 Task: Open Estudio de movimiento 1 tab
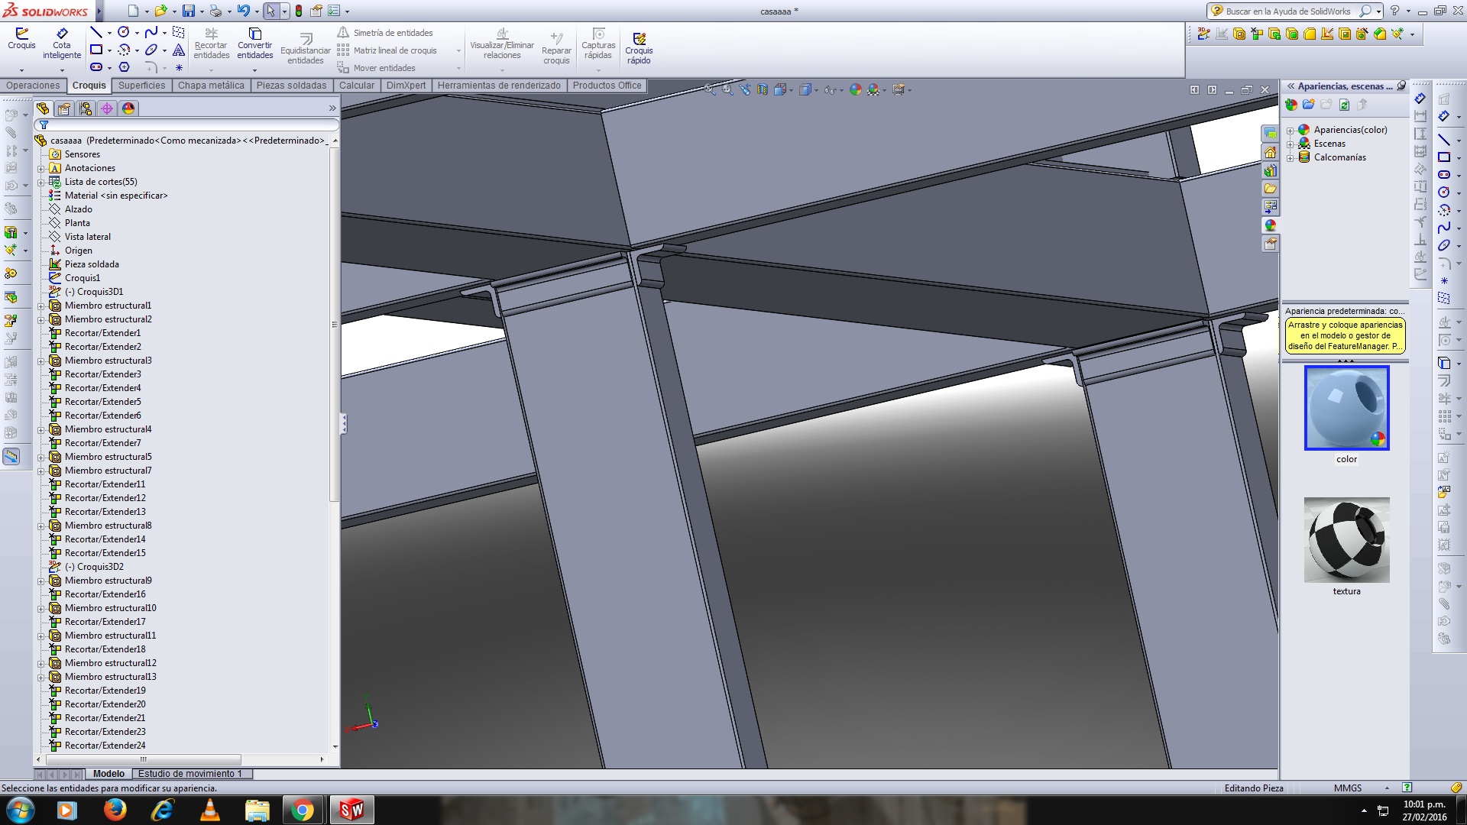point(189,774)
